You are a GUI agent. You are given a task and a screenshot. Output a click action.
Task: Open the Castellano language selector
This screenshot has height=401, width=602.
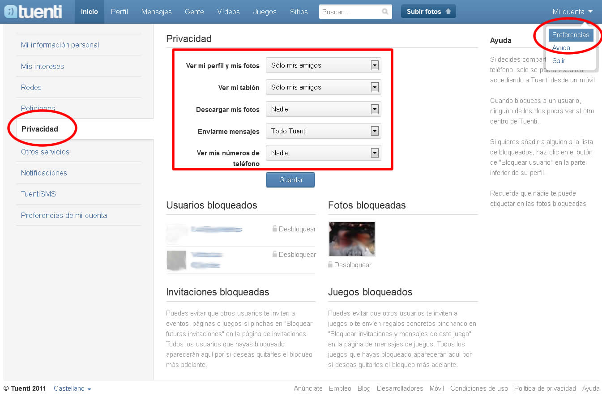pyautogui.click(x=73, y=388)
